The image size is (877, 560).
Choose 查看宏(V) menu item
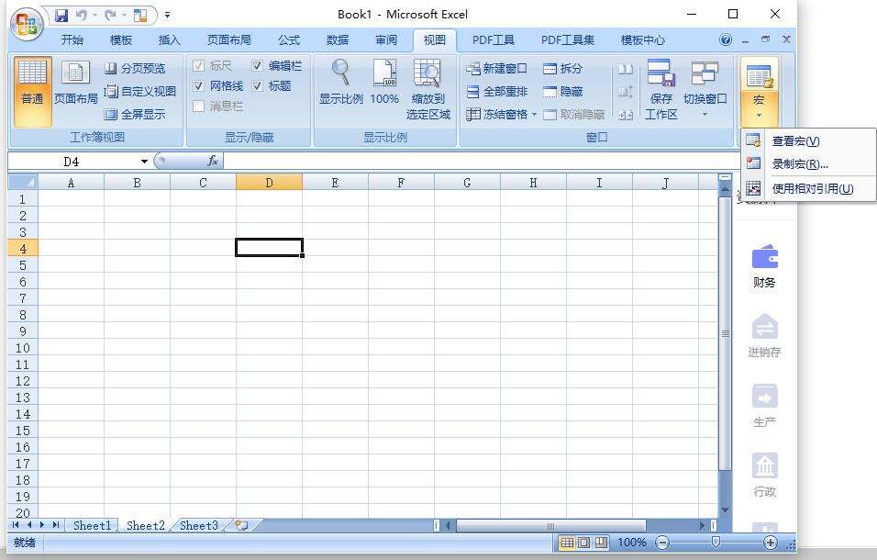[808, 140]
